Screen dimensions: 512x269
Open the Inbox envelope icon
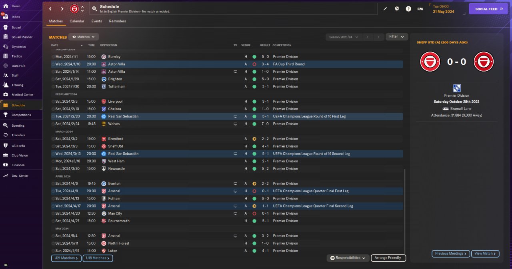coord(6,17)
